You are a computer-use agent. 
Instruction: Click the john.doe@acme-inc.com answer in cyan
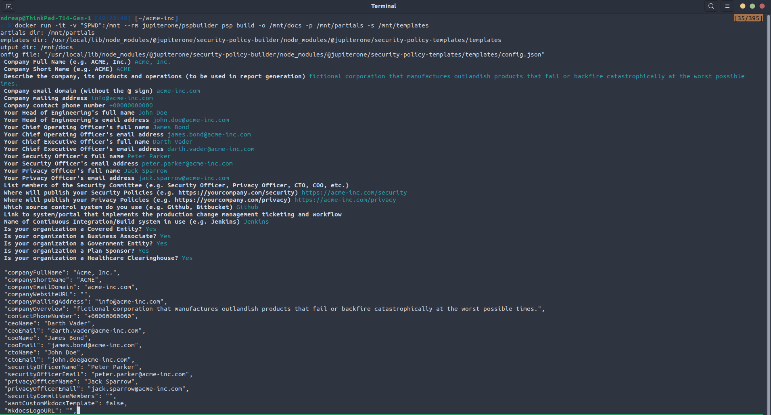pos(191,120)
